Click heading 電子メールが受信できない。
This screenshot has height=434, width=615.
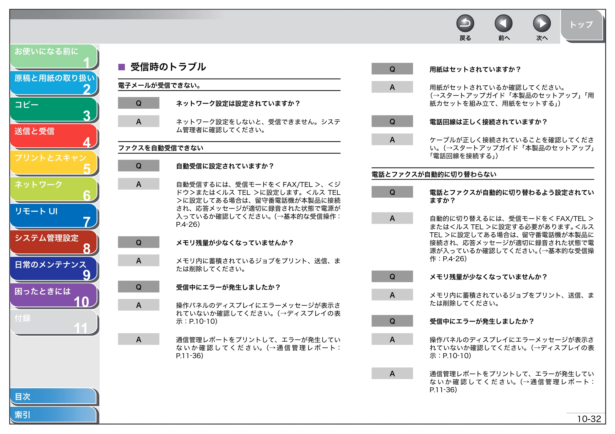pyautogui.click(x=159, y=85)
